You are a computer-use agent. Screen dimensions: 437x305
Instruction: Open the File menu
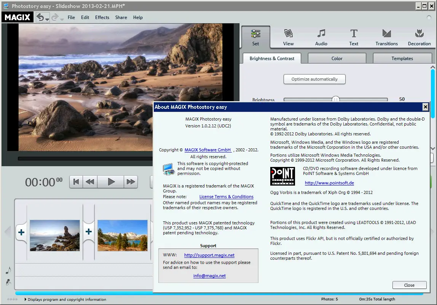point(71,17)
